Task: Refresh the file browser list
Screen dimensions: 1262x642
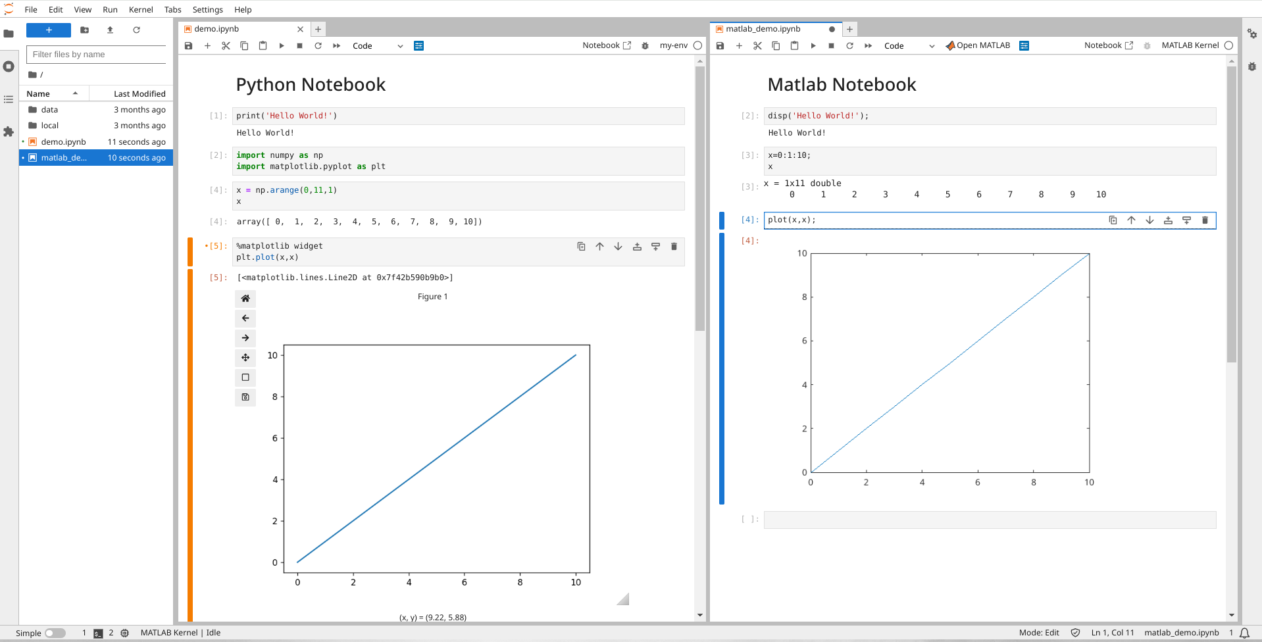Action: click(x=136, y=30)
